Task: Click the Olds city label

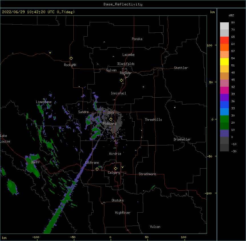Action: click(111, 113)
